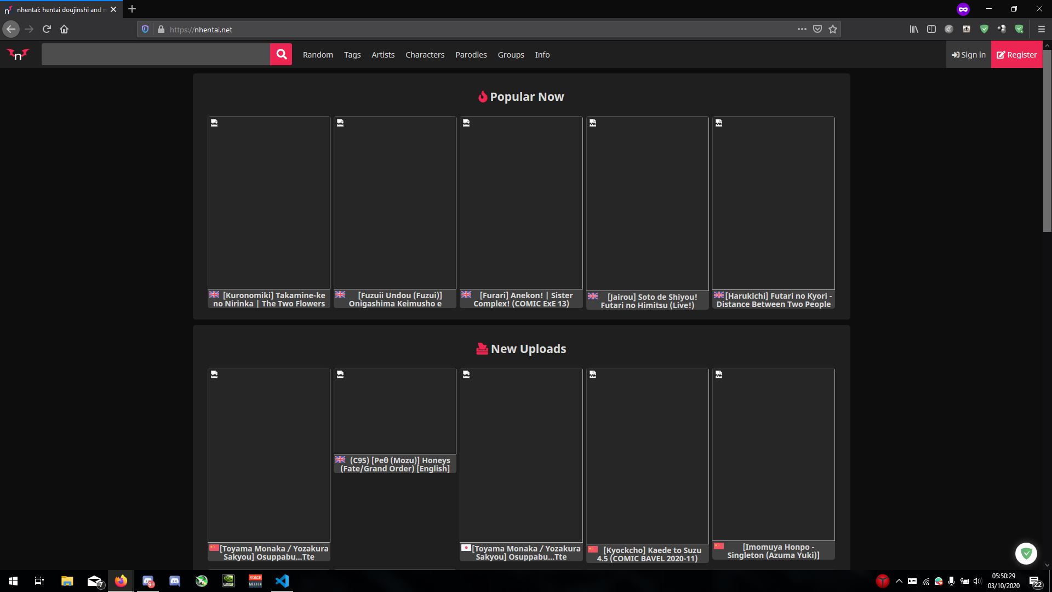This screenshot has width=1052, height=592.
Task: Open the Mail app showing 7 notifications
Action: [94, 580]
